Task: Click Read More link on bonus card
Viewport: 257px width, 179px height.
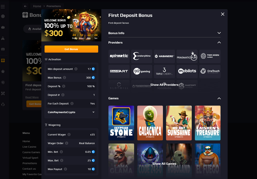Action: point(32,97)
